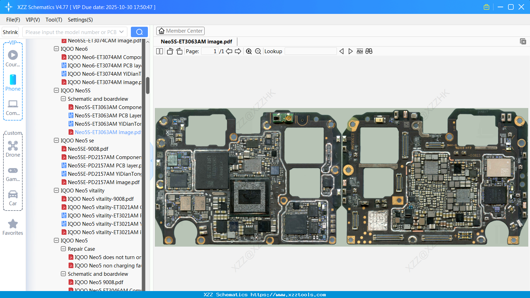530x298 pixels.
Task: Toggle the Abi match-text search option
Action: coord(359,51)
